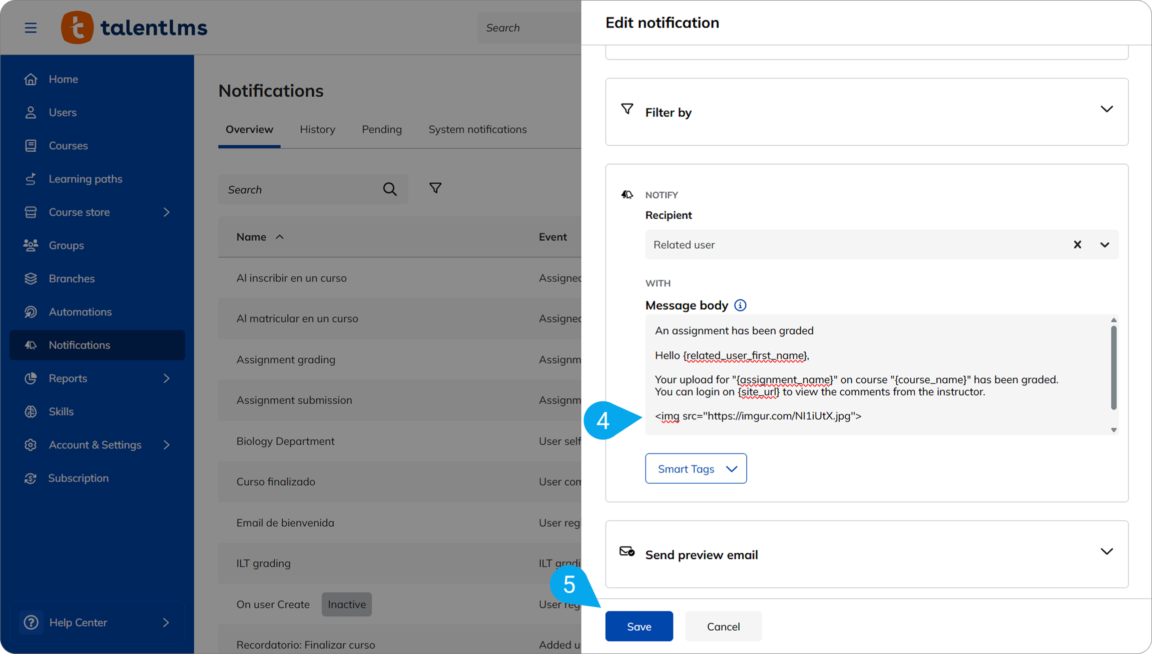Open Automations from the sidebar

click(x=80, y=311)
